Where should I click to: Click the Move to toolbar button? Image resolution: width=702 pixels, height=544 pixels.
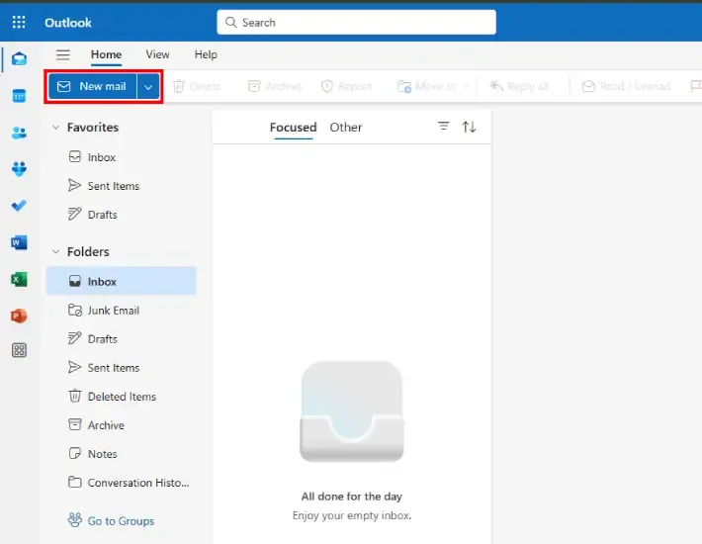point(427,86)
